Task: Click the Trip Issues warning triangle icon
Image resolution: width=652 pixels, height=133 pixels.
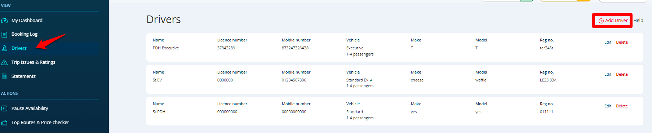Action: 4,62
